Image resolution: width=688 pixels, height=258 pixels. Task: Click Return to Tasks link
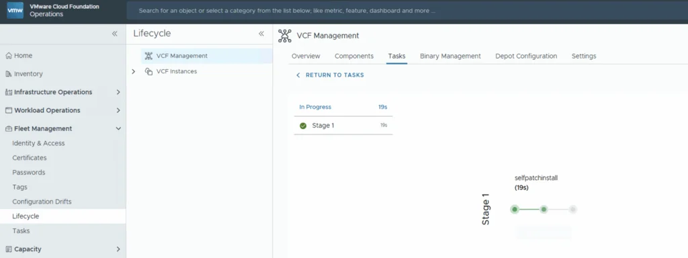335,75
